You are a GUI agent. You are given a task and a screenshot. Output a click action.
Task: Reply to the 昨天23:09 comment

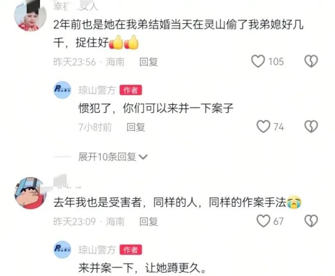[148, 221]
